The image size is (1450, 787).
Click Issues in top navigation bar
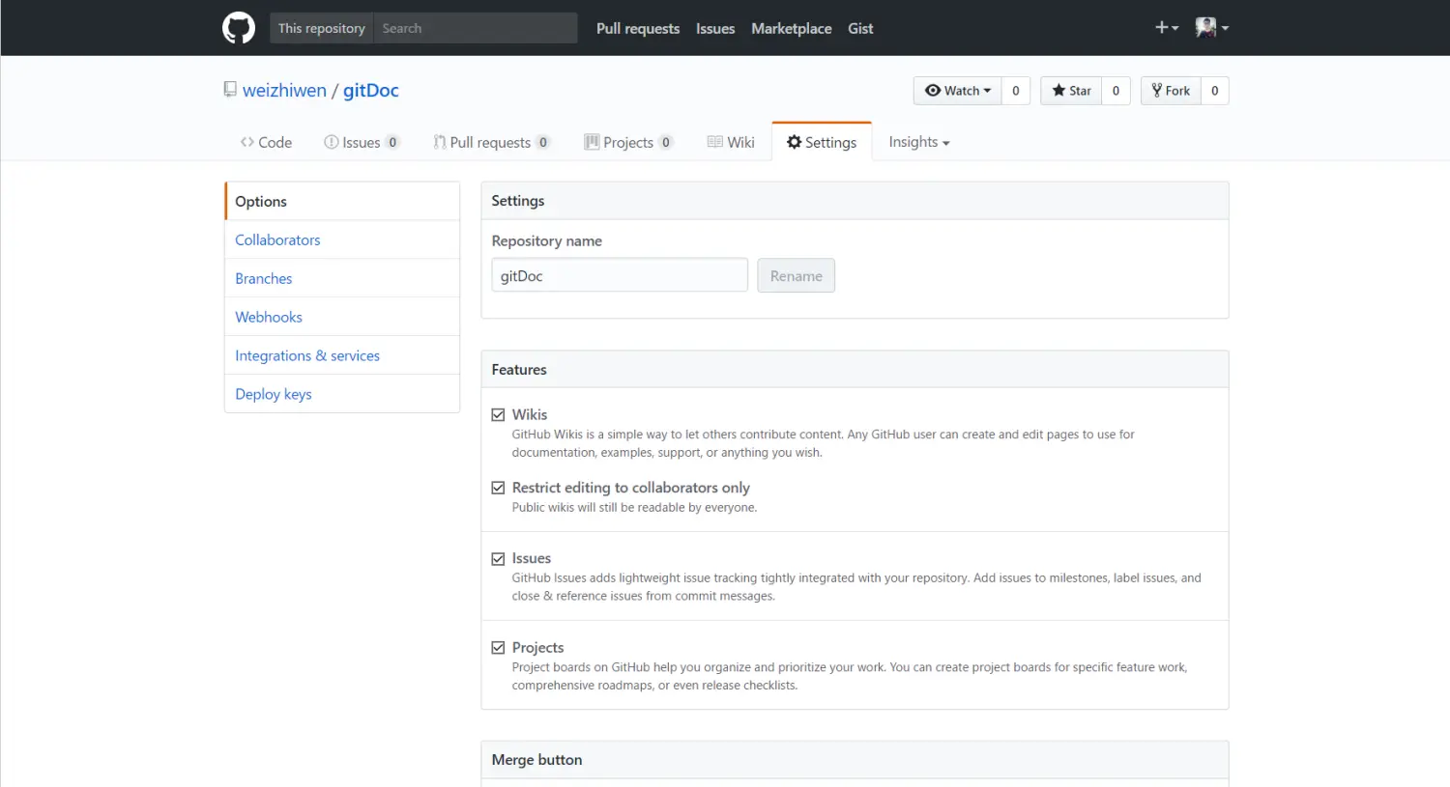click(x=715, y=28)
